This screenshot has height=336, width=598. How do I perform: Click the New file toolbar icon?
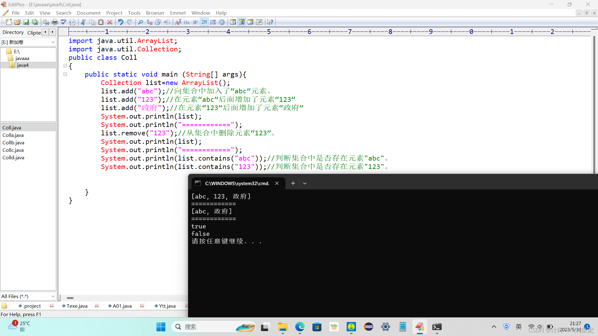click(9, 22)
